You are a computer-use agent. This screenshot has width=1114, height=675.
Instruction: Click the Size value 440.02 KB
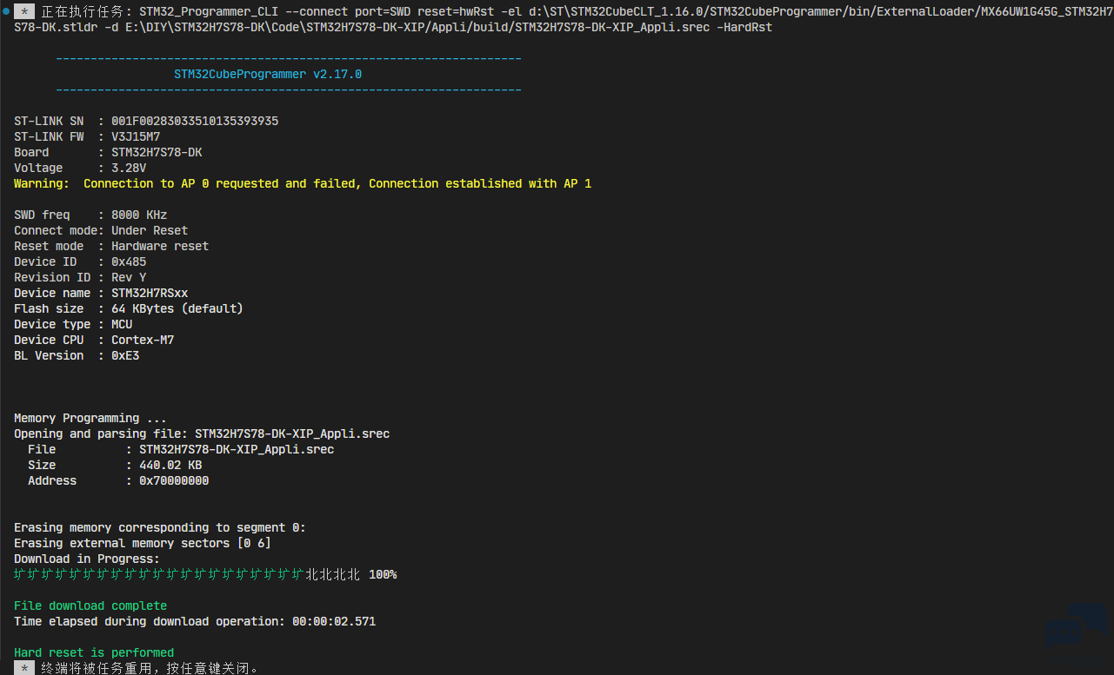click(170, 465)
